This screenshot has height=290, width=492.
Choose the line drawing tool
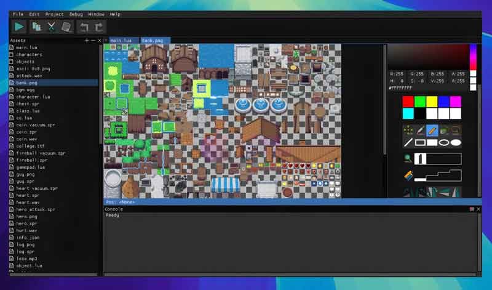[x=408, y=143]
